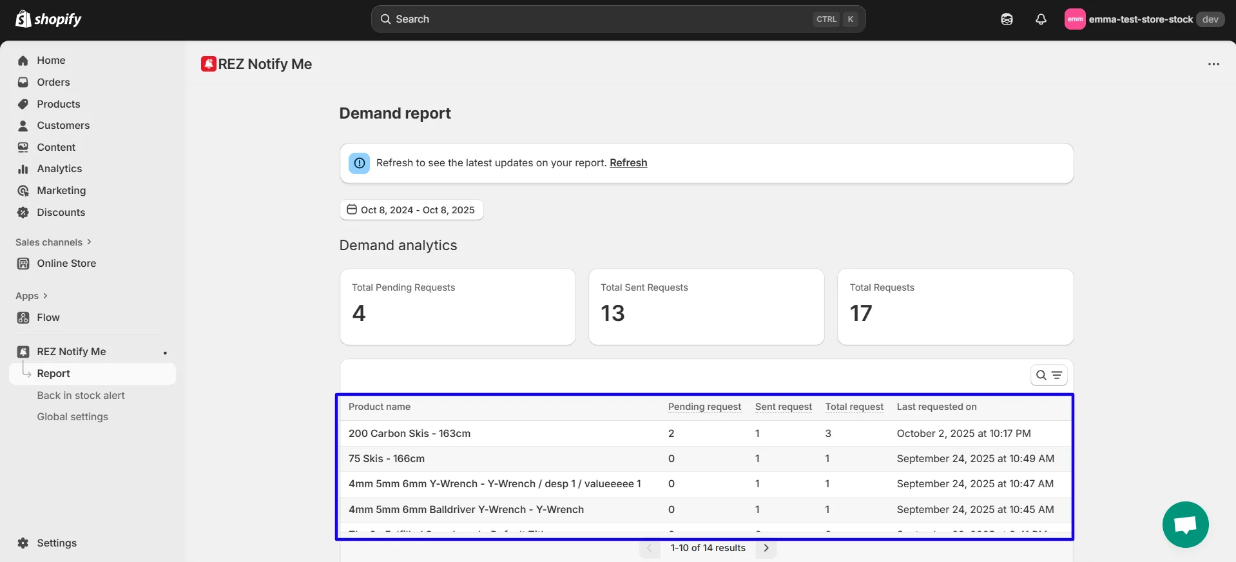Expand the Apps section
The height and width of the screenshot is (562, 1236).
pos(32,296)
